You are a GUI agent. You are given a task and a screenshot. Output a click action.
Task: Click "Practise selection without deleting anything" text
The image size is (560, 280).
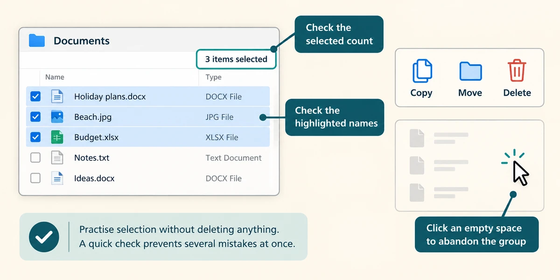pyautogui.click(x=179, y=230)
